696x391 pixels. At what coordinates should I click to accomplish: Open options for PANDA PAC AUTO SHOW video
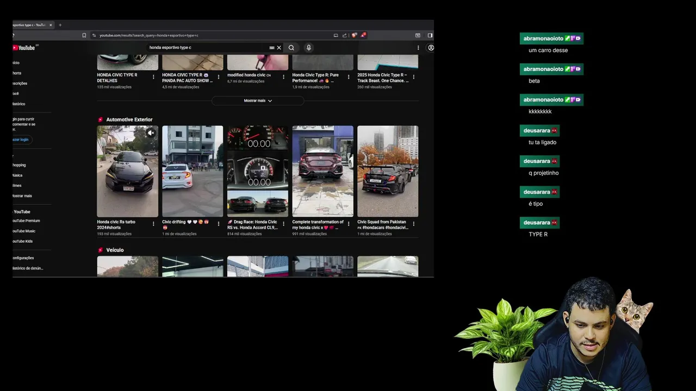pyautogui.click(x=219, y=77)
